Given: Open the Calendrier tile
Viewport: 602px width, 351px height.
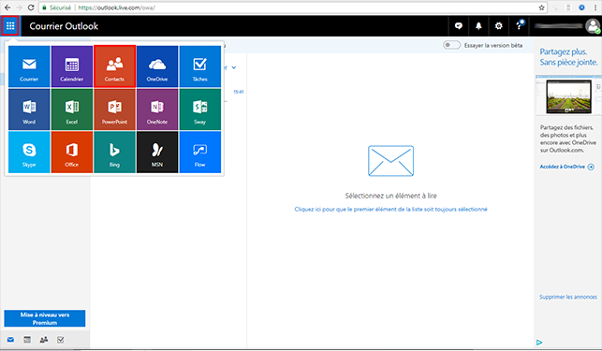Looking at the screenshot, I should (72, 66).
